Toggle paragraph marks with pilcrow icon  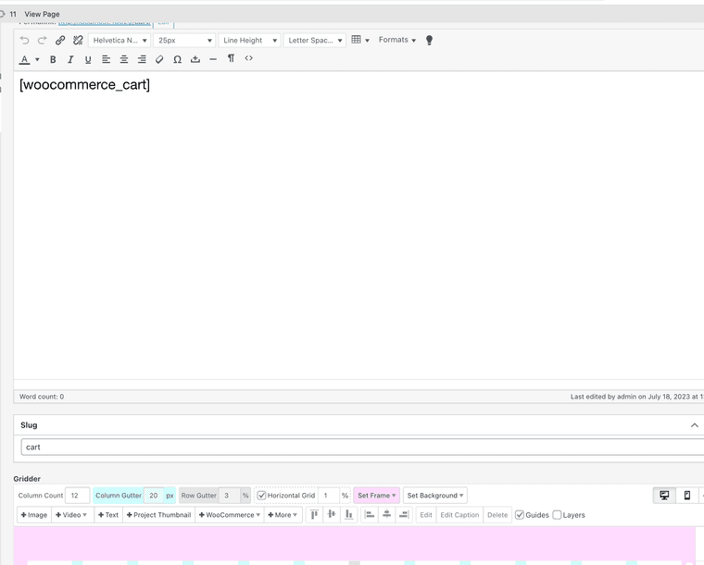(231, 58)
